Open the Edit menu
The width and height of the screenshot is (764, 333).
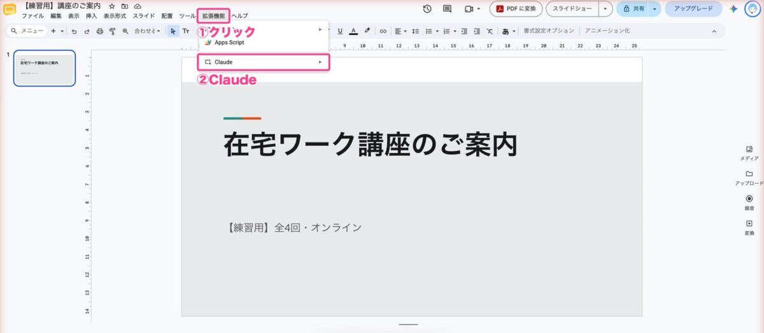[x=56, y=15]
